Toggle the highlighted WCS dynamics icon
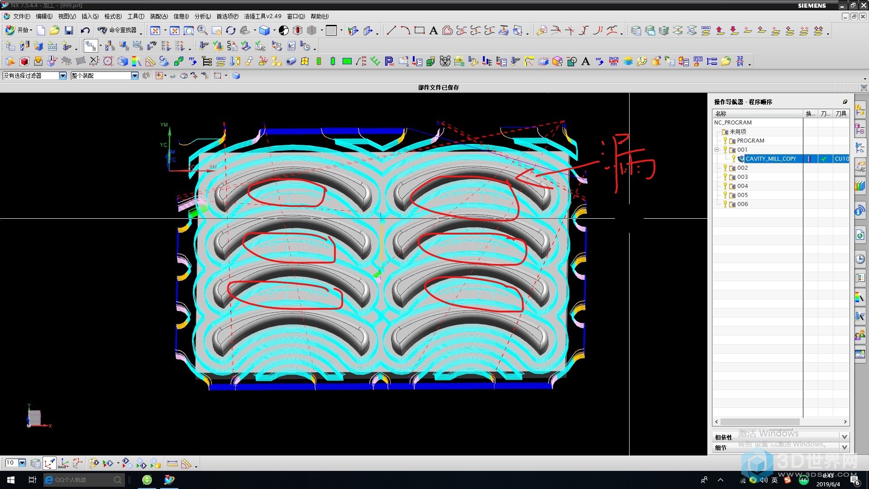This screenshot has height=489, width=869. (x=50, y=463)
